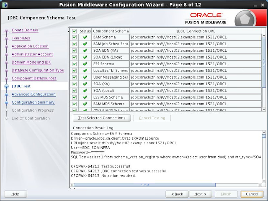Click the JDBC URL cell for ESS MDS Schema
This screenshot has width=268, height=201.
(x=196, y=97)
